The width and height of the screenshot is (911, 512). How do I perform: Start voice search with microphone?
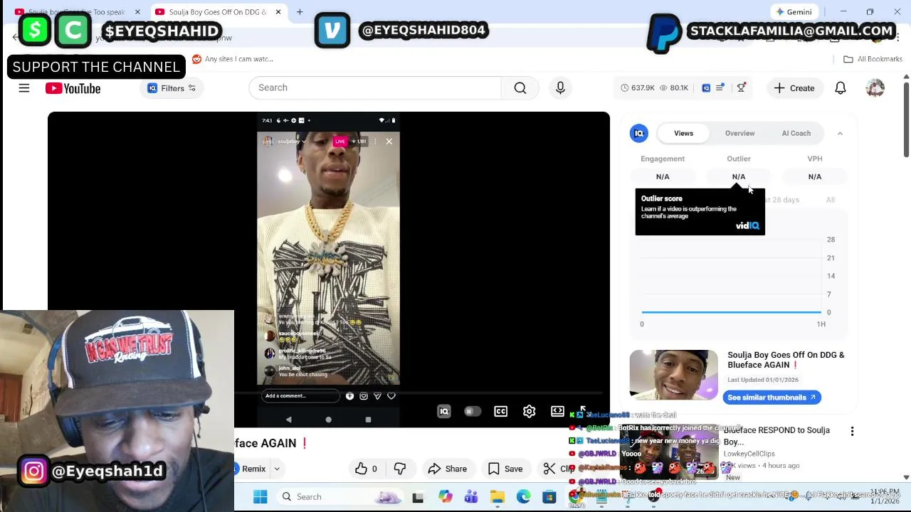click(x=560, y=87)
